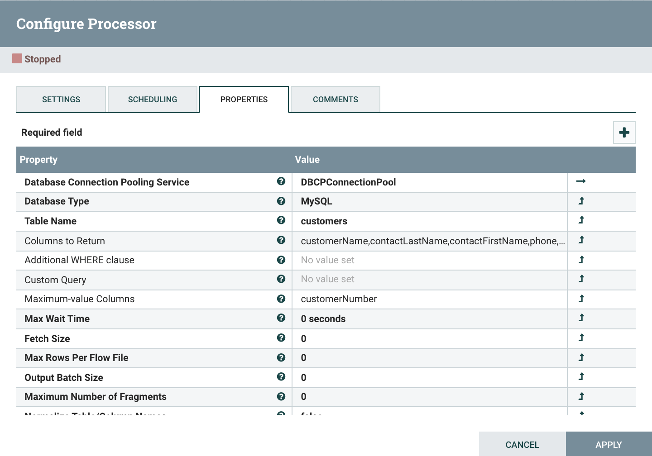652x456 pixels.
Task: Select the Database Connection Pooling Service label
Action: click(107, 182)
